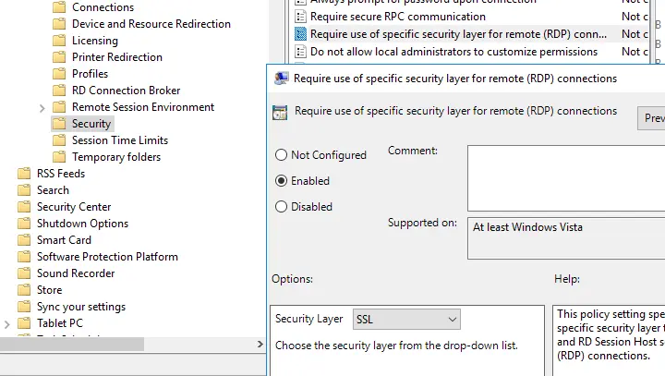665x376 pixels.
Task: Open the Security Layer SSL dropdown
Action: tap(406, 319)
